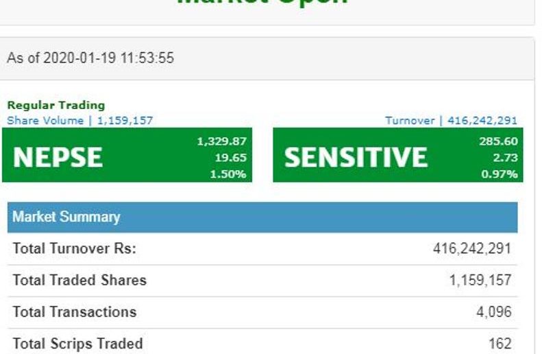Click the scrips traded value 162

coord(500,344)
